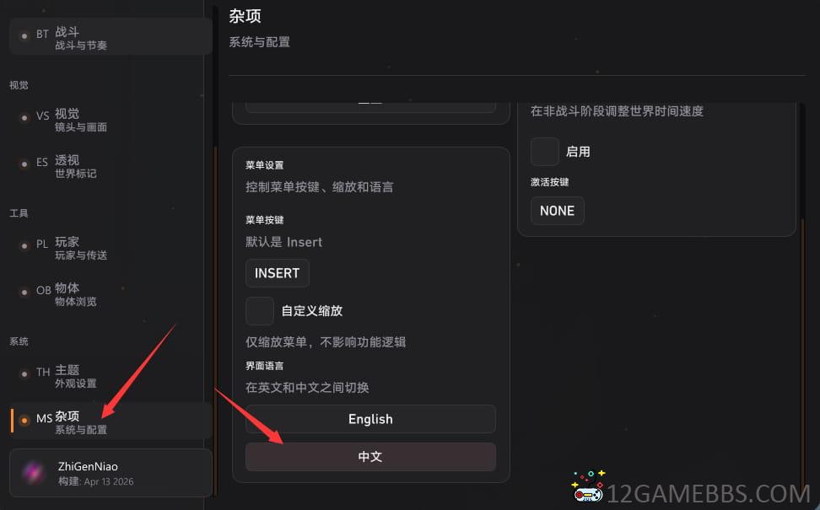The width and height of the screenshot is (820, 510).
Task: Click the INSERT menu keybind button
Action: coord(278,273)
